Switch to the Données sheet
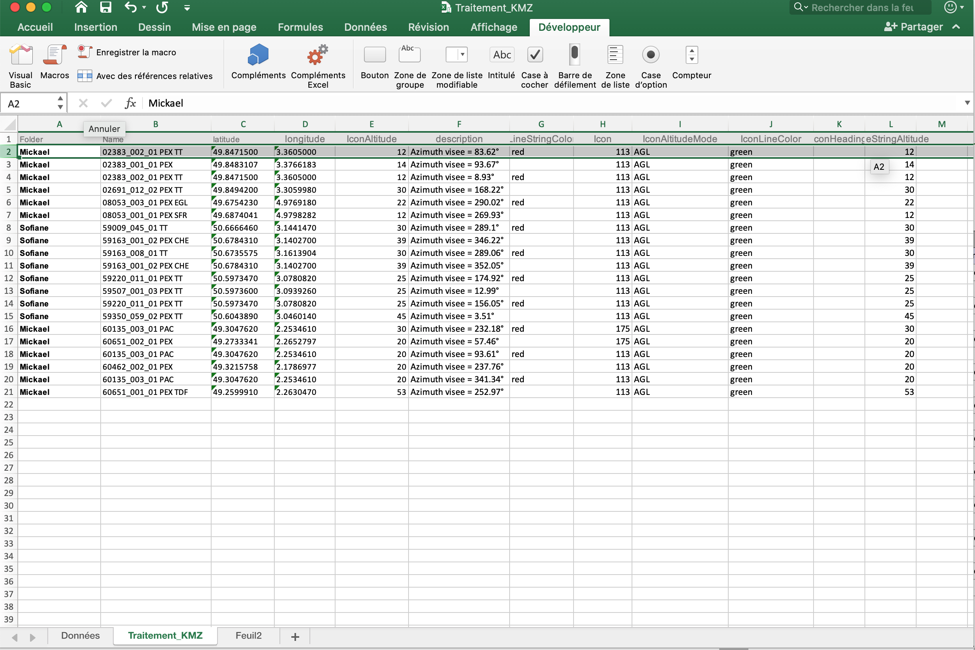The width and height of the screenshot is (975, 650). click(81, 635)
